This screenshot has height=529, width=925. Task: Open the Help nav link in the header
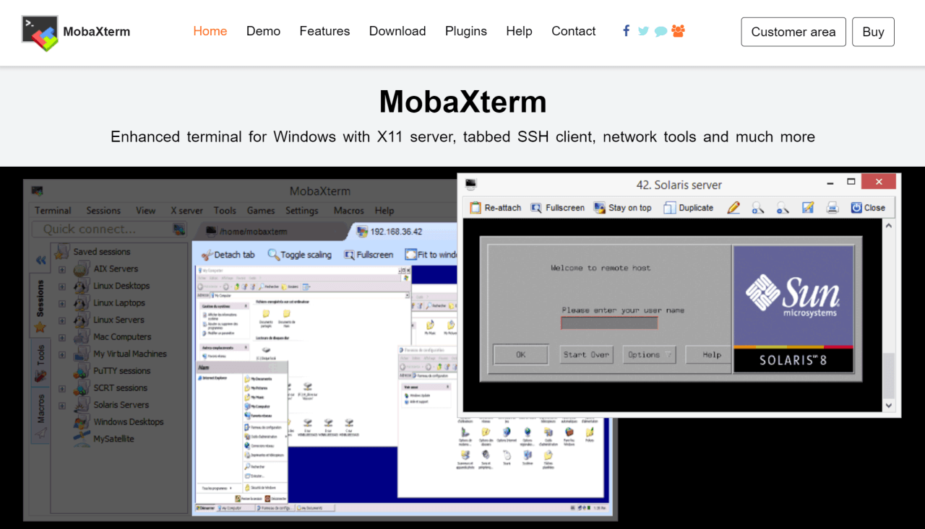[519, 31]
